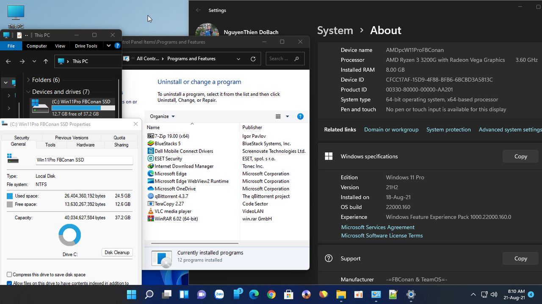Select BlueStacks 5 in program list
Image resolution: width=542 pixels, height=304 pixels.
(168, 144)
